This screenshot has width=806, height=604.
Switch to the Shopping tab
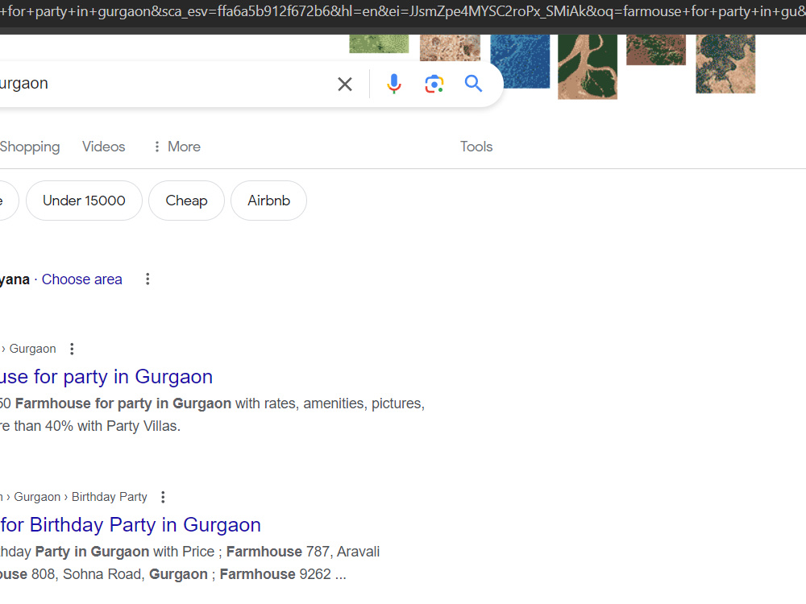coord(30,147)
